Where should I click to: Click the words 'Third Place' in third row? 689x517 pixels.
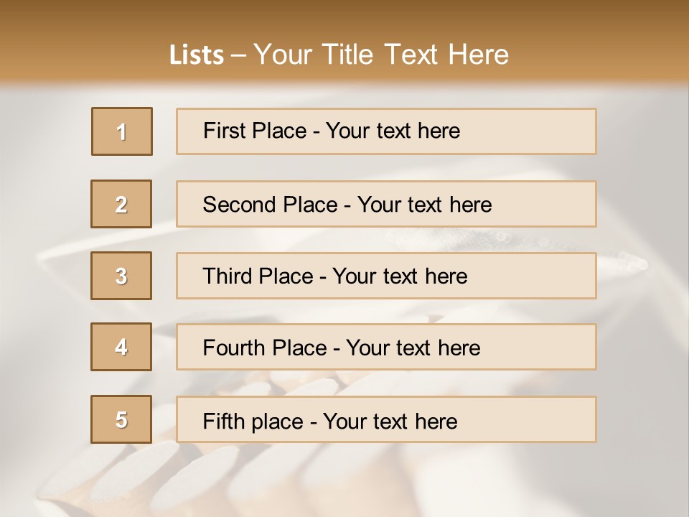(x=258, y=276)
